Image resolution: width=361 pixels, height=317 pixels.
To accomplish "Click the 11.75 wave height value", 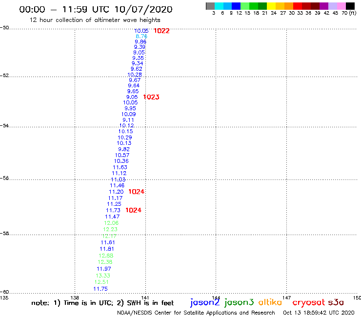I will point(100,289).
